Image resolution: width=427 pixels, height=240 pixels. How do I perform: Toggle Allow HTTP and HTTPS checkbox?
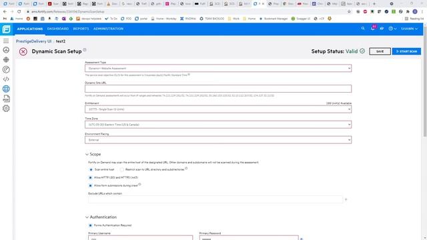coord(91,177)
